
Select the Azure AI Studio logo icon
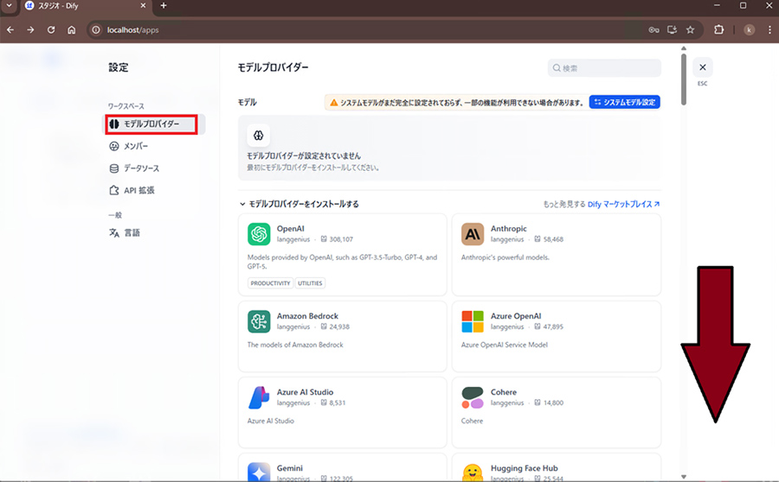point(259,397)
